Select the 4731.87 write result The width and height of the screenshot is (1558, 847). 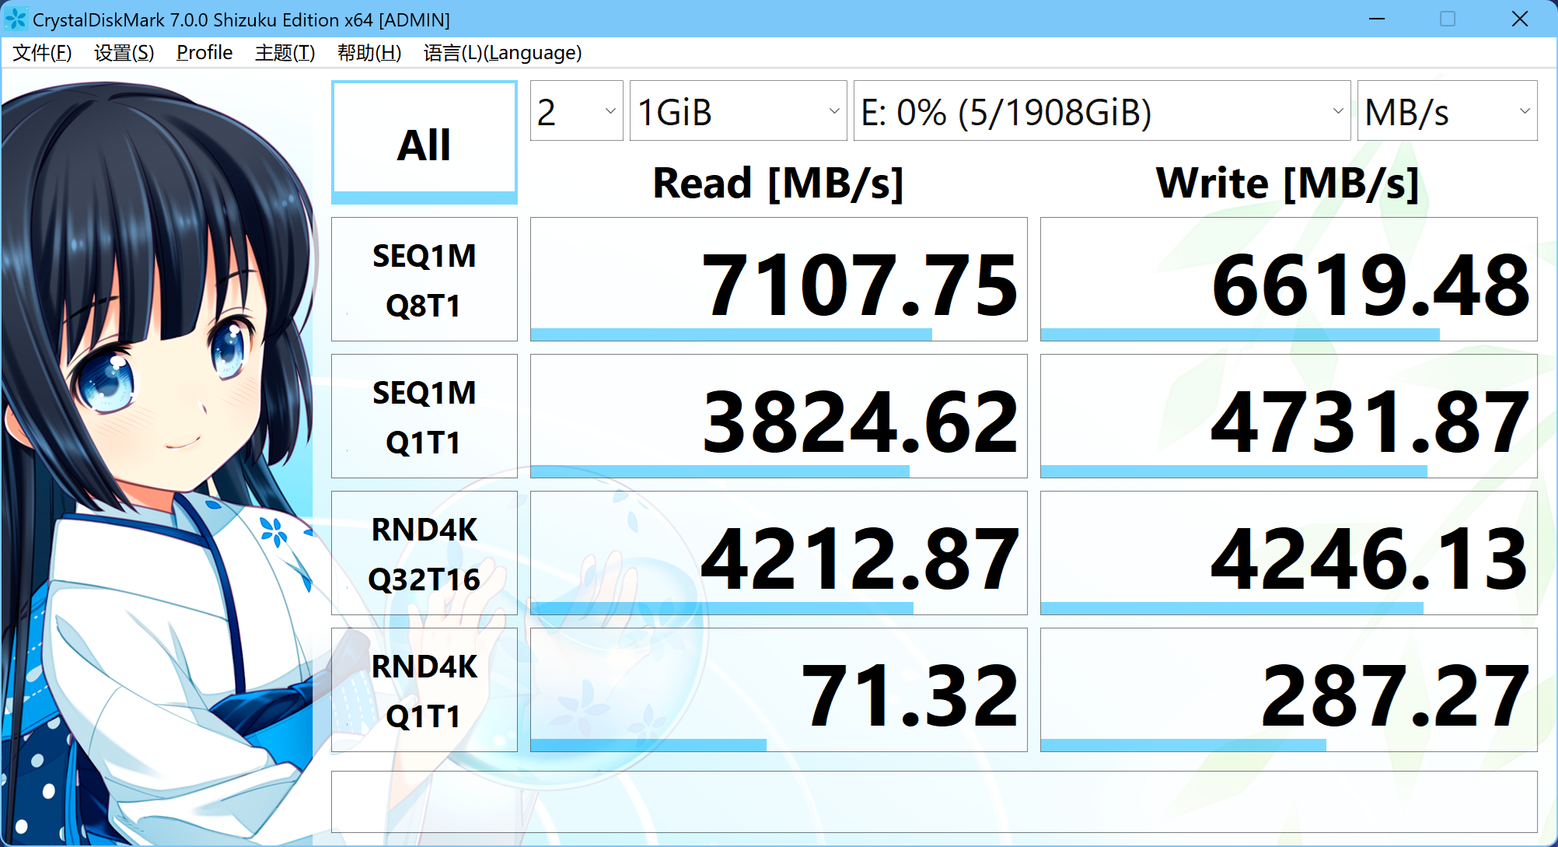pyautogui.click(x=1289, y=416)
